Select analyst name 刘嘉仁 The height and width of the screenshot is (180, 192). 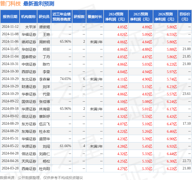(44, 154)
